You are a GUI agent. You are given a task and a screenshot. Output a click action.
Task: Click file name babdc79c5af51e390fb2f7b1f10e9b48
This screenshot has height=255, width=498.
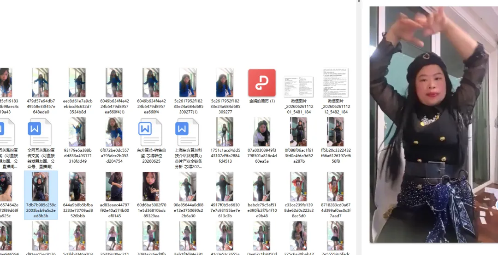click(262, 210)
